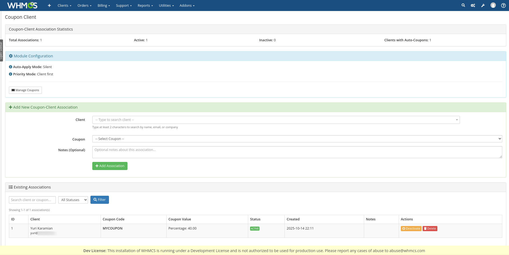This screenshot has height=255, width=509.
Task: Click the Manage Coupons button
Action: (x=25, y=90)
